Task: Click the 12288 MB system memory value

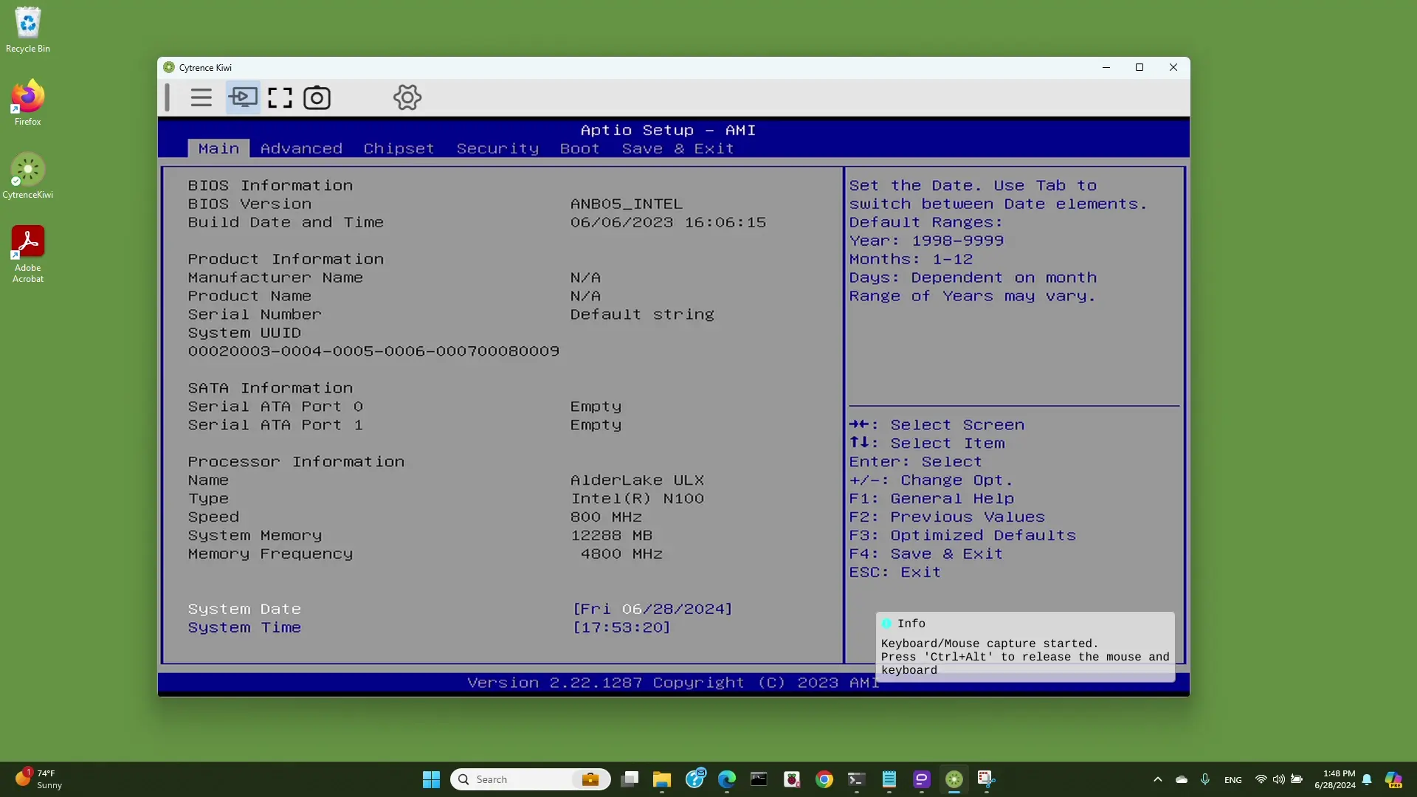Action: click(x=611, y=536)
